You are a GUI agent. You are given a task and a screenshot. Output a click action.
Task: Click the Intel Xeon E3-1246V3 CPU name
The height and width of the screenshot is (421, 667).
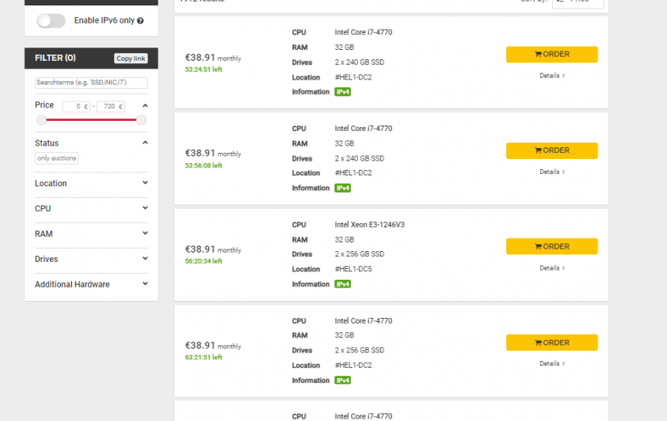[x=369, y=225]
